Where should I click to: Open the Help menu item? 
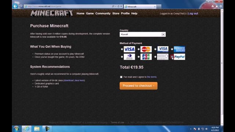(x=134, y=14)
